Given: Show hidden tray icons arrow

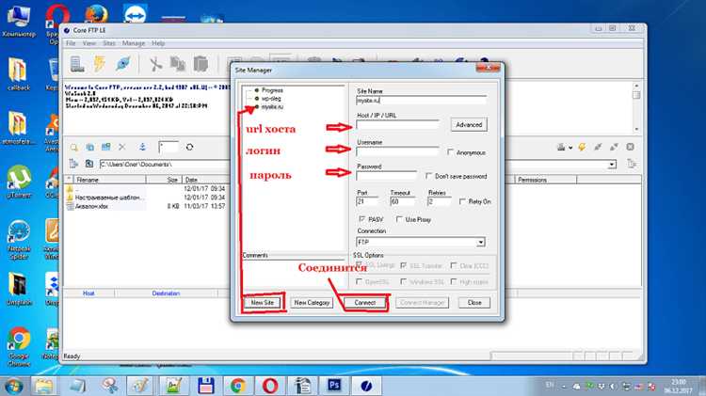Looking at the screenshot, I should (x=564, y=386).
